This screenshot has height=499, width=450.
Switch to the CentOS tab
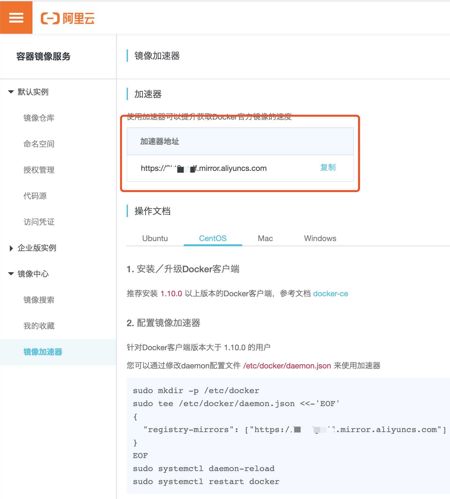(x=213, y=238)
